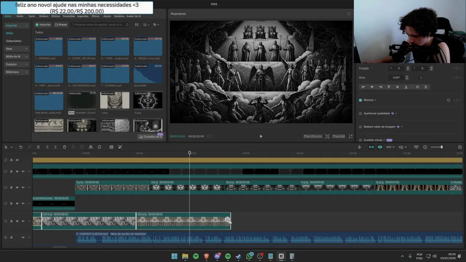Select the 134.png clip in the timeline
The image size is (466, 262).
click(x=183, y=221)
